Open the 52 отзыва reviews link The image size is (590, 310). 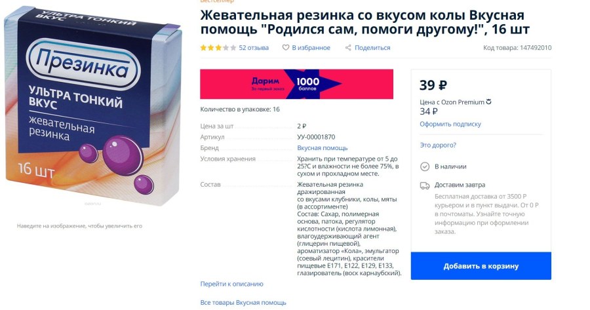point(254,48)
